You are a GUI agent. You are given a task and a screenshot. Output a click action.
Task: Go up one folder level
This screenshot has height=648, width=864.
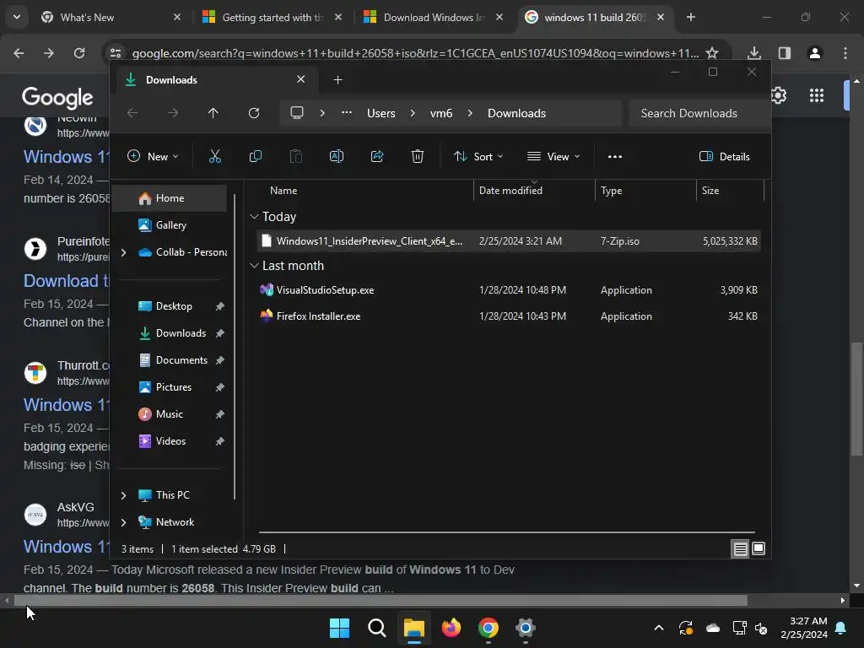[x=213, y=113]
